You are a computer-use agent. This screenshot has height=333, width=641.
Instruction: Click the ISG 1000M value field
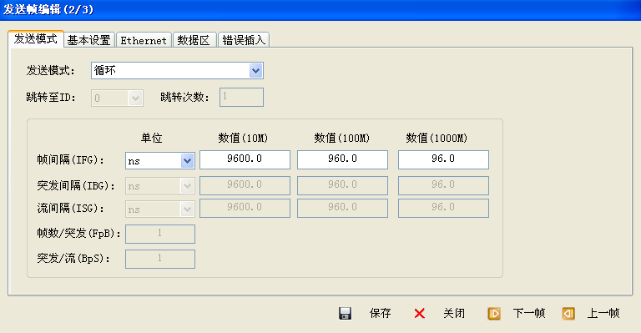443,208
